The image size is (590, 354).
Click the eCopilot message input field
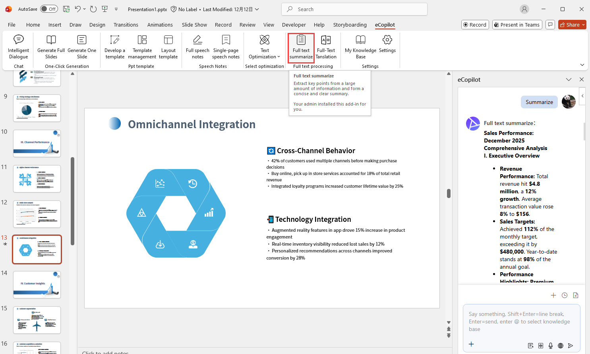tap(521, 322)
